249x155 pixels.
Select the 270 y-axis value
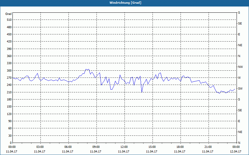(9, 78)
